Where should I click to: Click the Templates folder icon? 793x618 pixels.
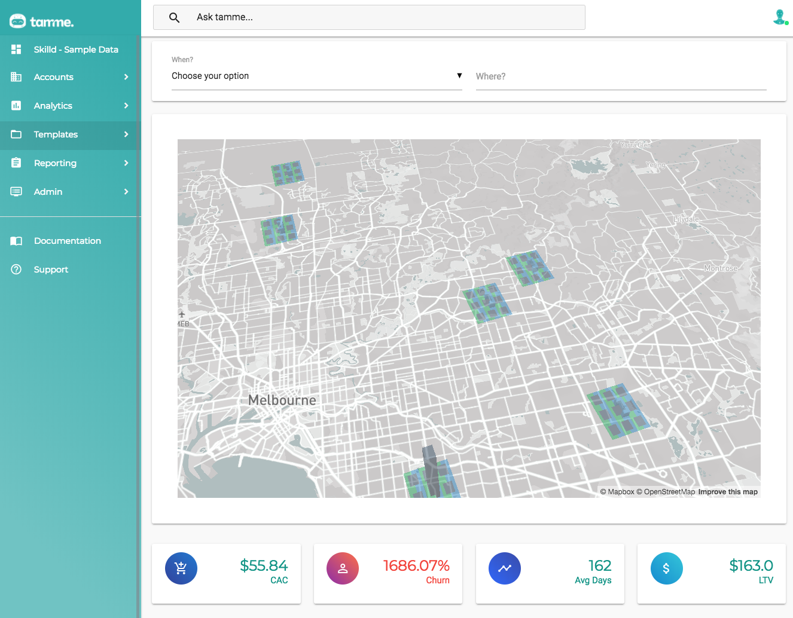pyautogui.click(x=16, y=134)
